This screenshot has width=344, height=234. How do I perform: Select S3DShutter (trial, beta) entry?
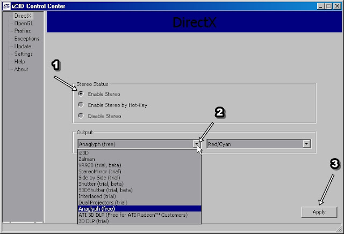(x=139, y=190)
